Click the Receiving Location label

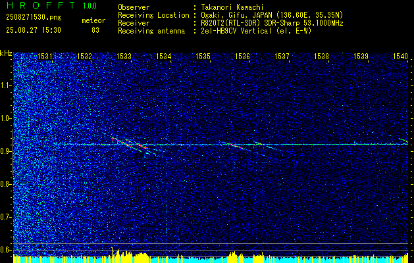click(x=153, y=15)
